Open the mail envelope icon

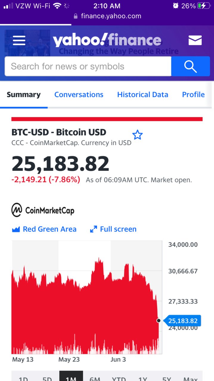195,40
